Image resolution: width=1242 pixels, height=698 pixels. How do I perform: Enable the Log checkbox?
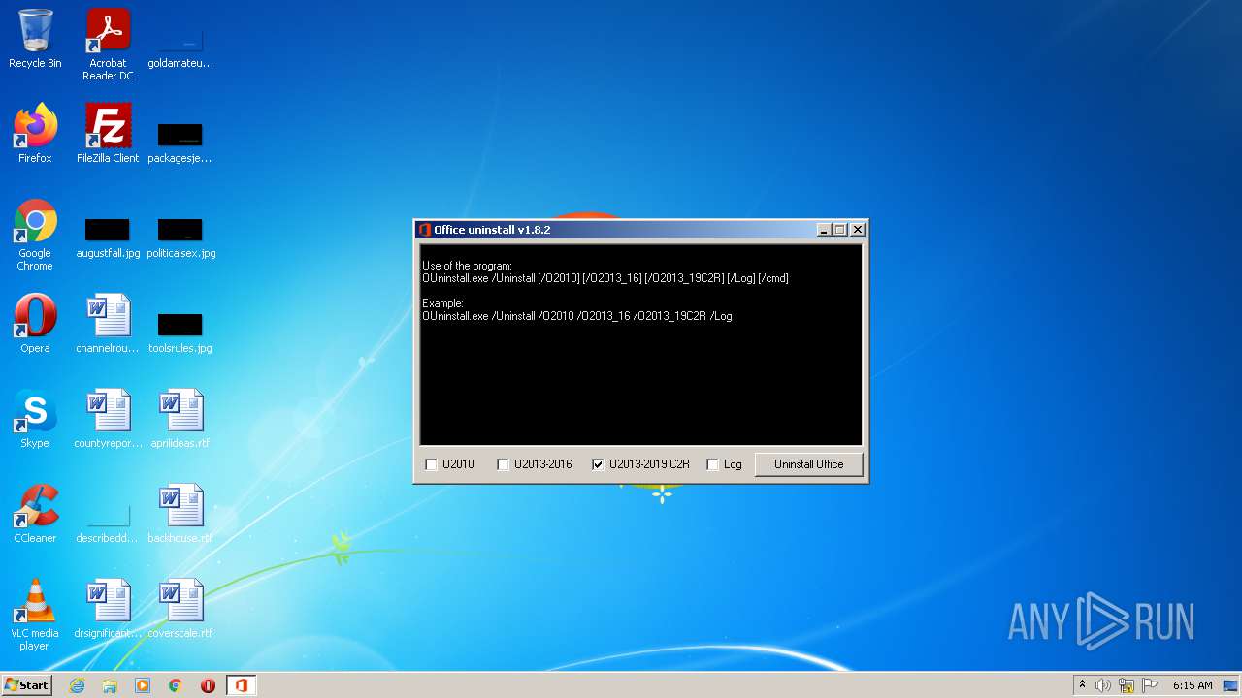pos(712,464)
